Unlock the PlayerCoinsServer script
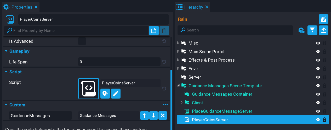 tap(324, 120)
